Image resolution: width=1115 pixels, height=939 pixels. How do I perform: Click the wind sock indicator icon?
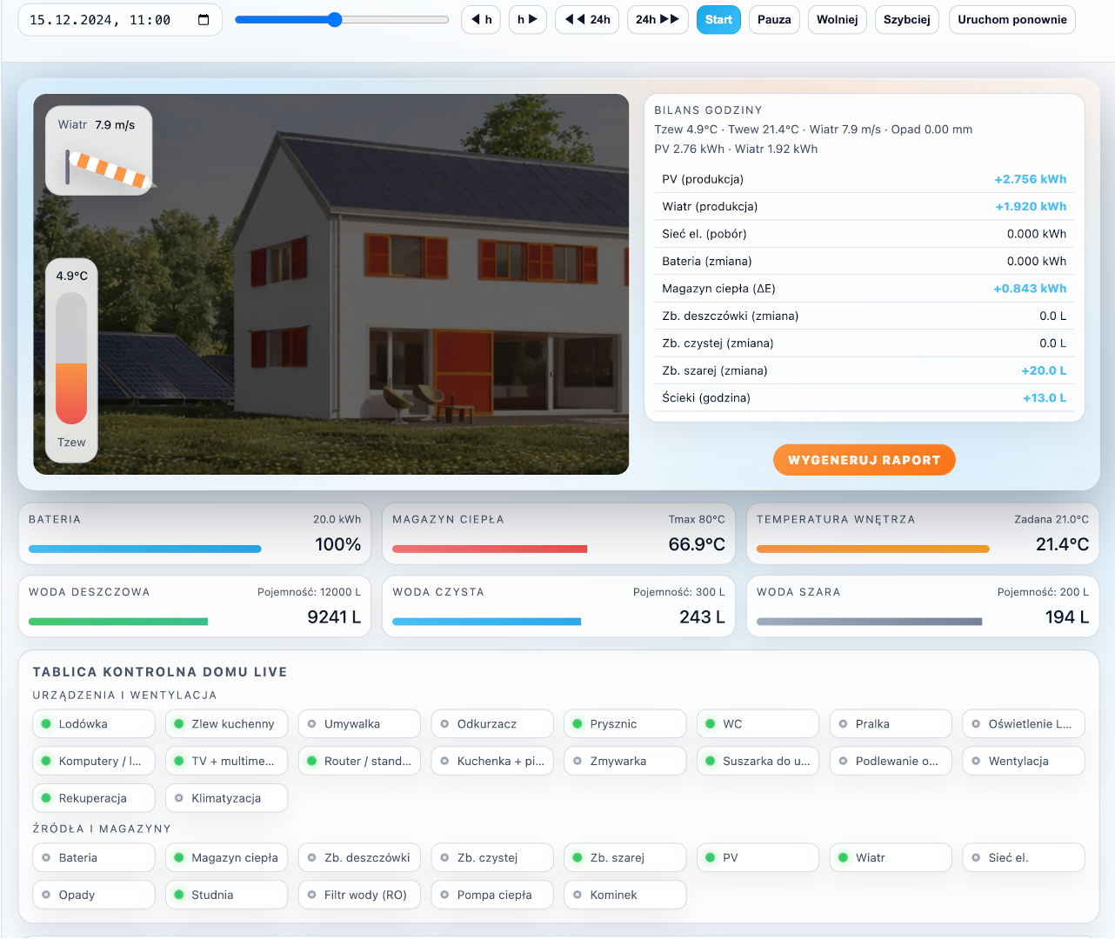click(x=108, y=169)
